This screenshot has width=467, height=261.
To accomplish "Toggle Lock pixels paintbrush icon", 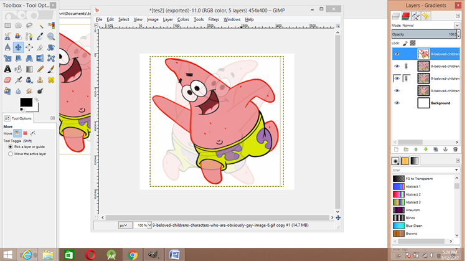I will [405, 43].
